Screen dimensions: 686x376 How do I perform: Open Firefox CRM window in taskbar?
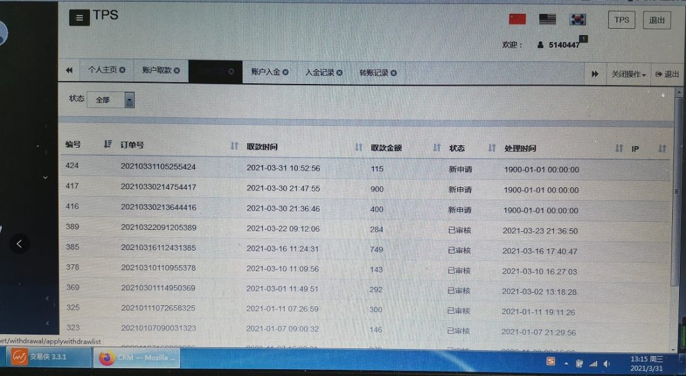[136, 358]
